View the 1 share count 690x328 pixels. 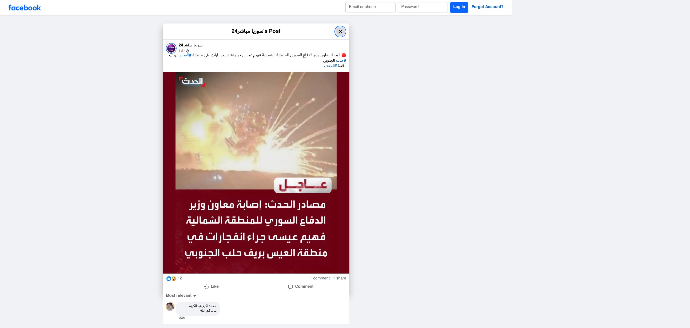(x=339, y=278)
